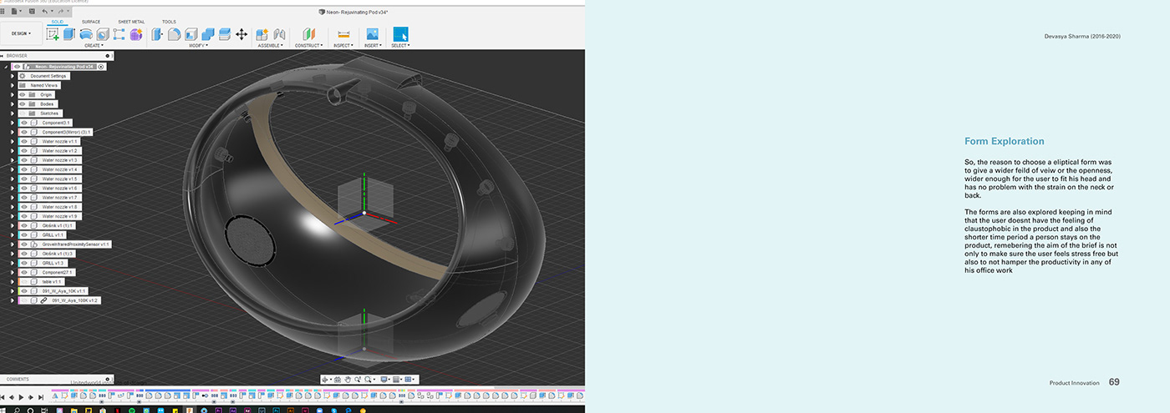Expand the Named Views tree node
Image resolution: width=1170 pixels, height=413 pixels.
13,85
